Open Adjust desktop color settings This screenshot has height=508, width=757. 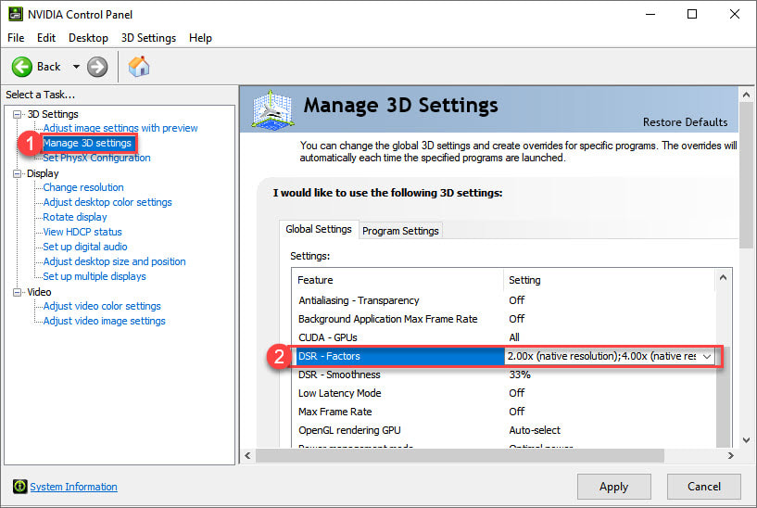[x=107, y=202]
